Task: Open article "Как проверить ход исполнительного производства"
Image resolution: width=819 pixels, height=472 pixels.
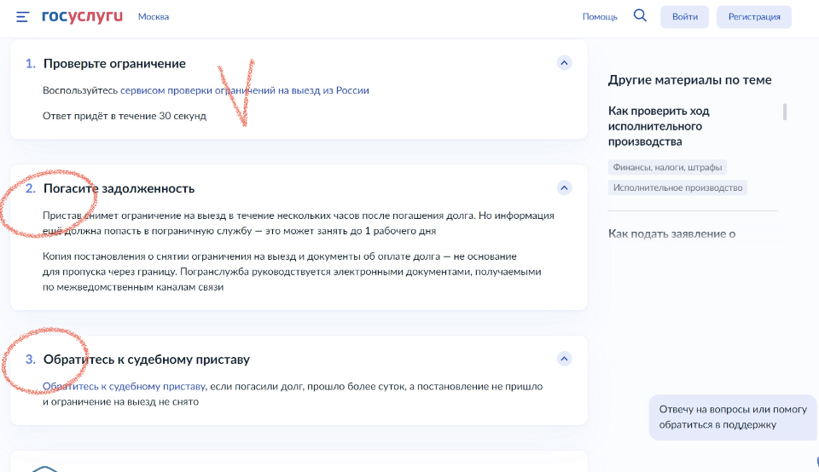Action: pos(659,126)
